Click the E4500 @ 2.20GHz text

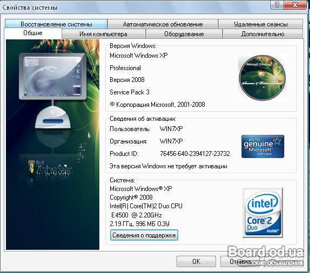(x=137, y=215)
